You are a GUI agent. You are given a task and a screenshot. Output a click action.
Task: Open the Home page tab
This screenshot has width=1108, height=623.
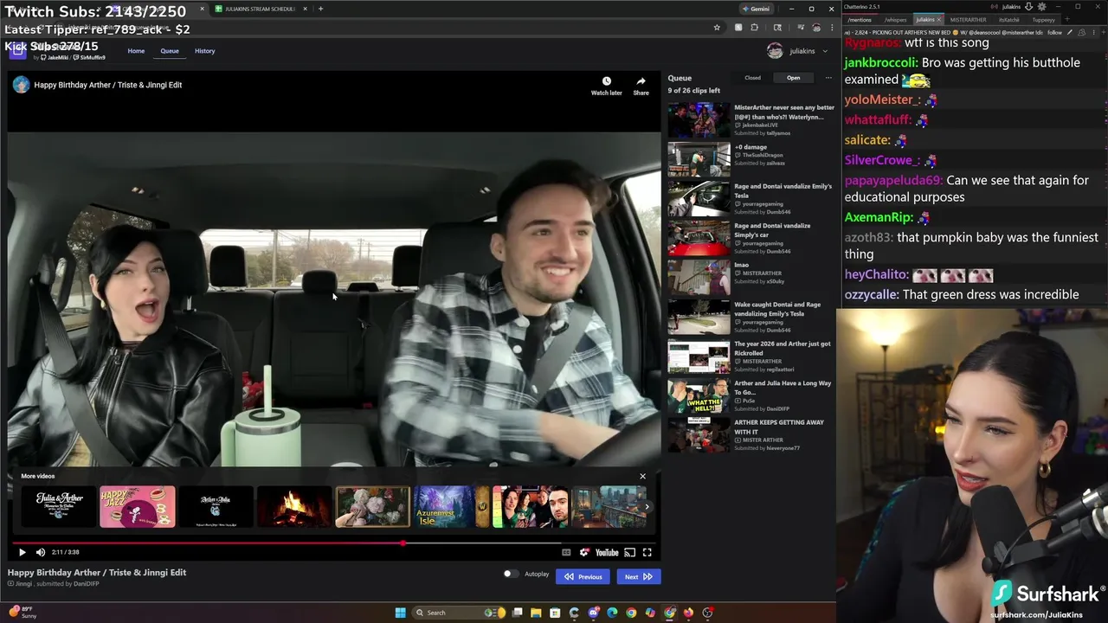click(136, 51)
